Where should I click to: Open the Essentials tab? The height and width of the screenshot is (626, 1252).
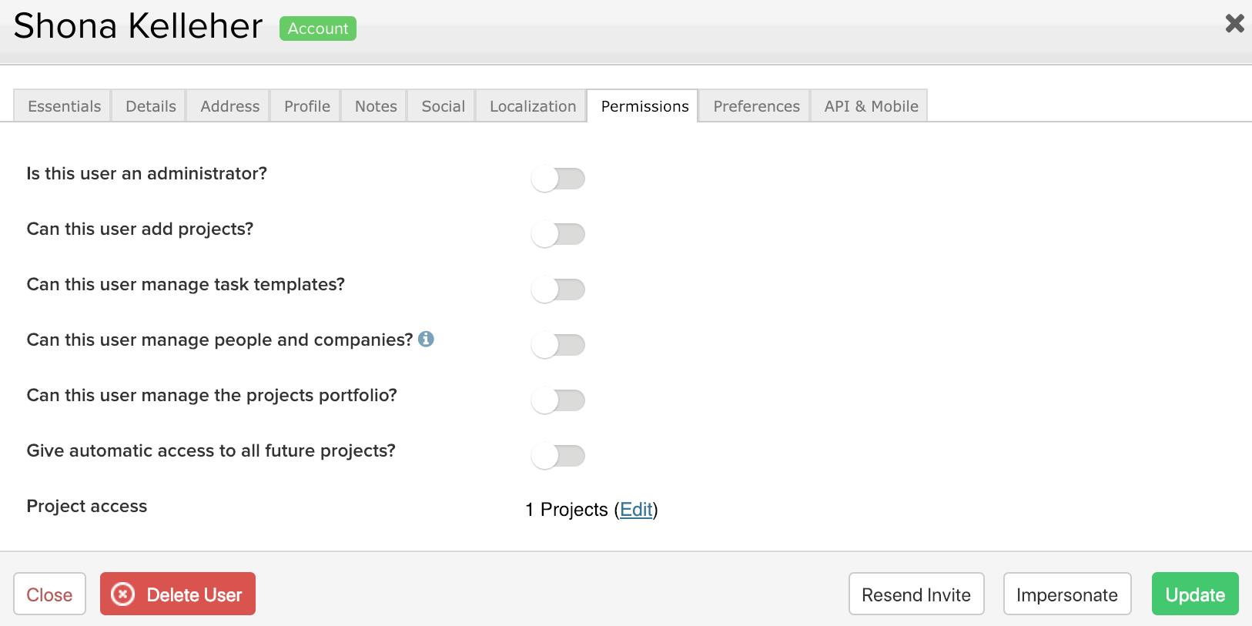click(64, 106)
